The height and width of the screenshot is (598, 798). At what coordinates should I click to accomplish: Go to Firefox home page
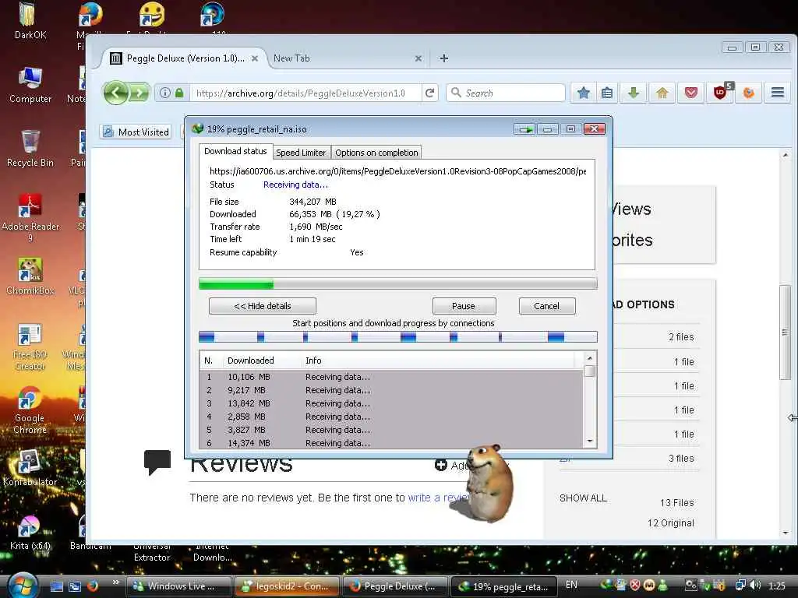point(662,93)
